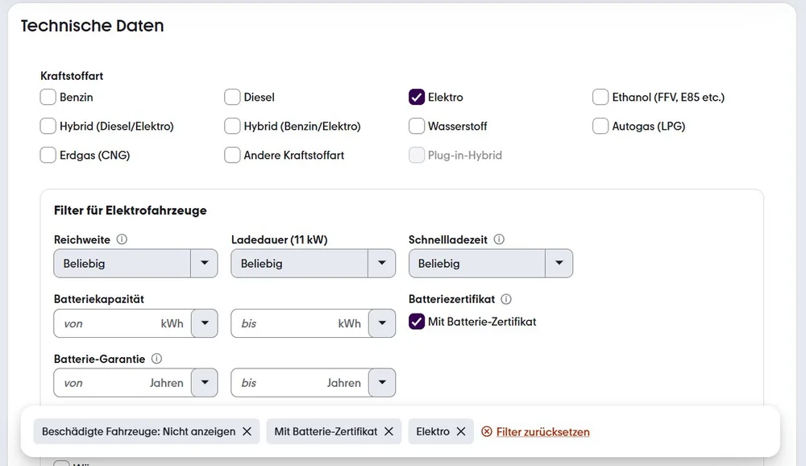Enable the Wasserstoff checkbox
Screen dimensions: 806x466
tap(417, 126)
